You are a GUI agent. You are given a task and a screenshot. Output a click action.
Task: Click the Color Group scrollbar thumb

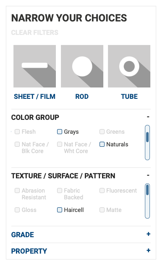point(147,137)
